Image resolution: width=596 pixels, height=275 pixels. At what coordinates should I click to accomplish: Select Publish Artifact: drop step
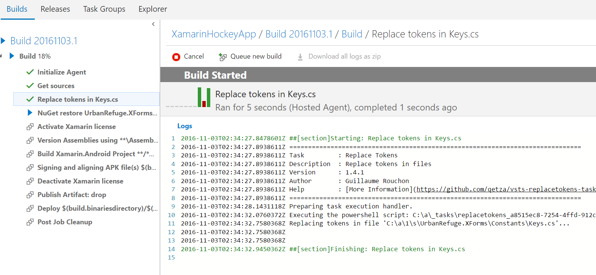tap(72, 195)
